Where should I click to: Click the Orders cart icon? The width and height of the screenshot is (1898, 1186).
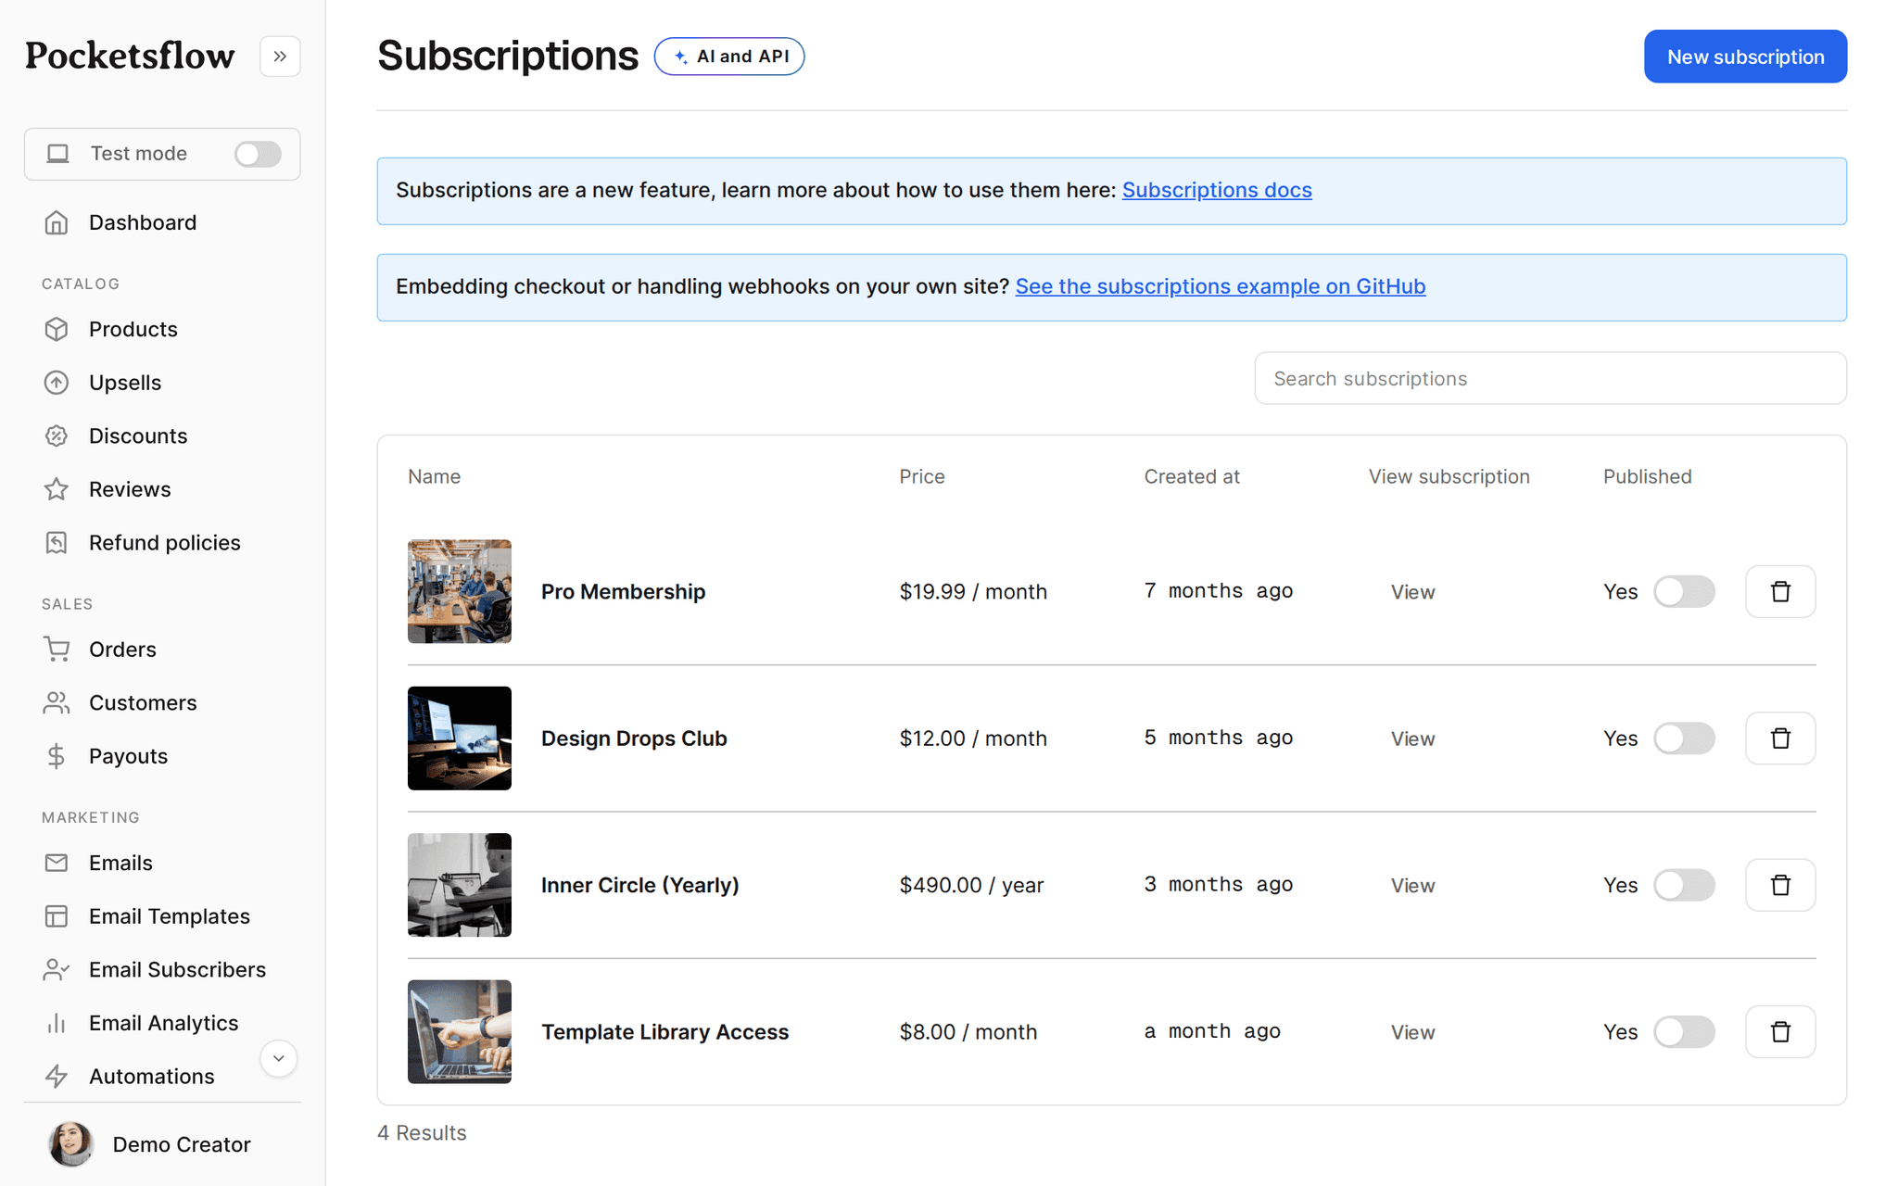(57, 650)
